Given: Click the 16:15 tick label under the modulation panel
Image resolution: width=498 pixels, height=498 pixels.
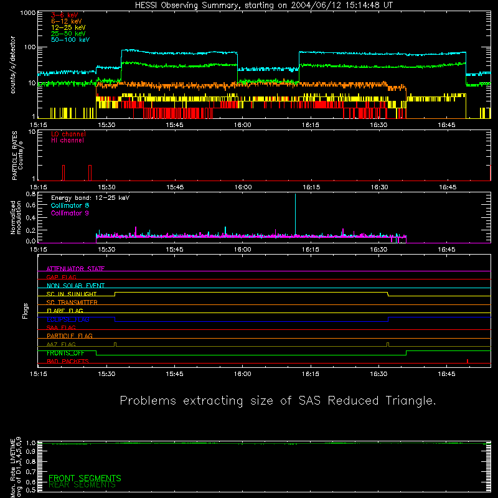Looking at the screenshot, I should 310,250.
